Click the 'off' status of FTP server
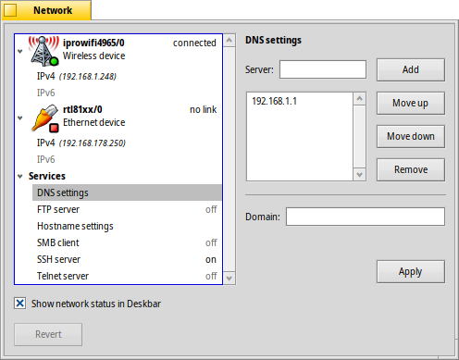Screen dimensions: 459x360 [x=211, y=209]
